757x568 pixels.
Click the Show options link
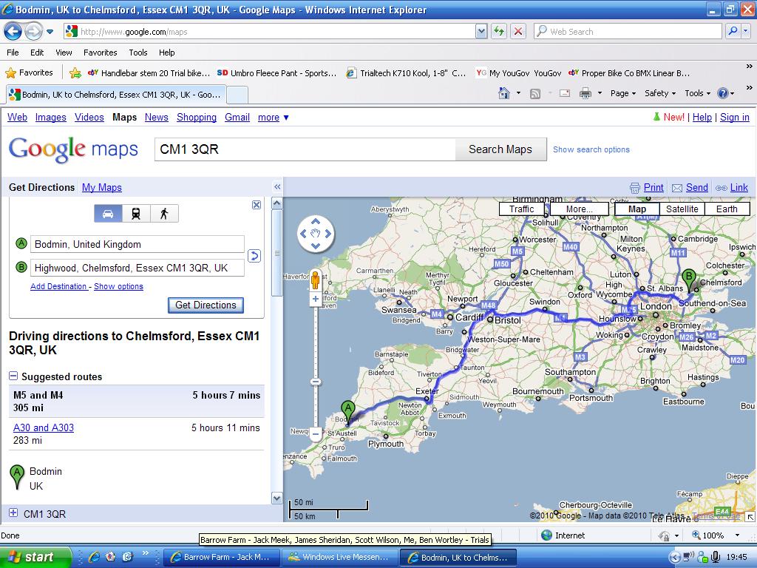(x=119, y=286)
